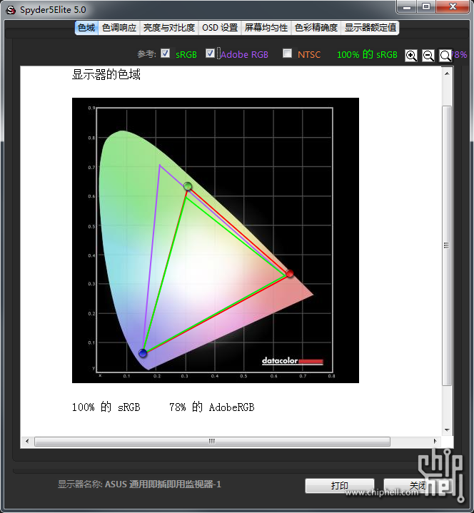Open the OSD 设置 tab

[220, 28]
